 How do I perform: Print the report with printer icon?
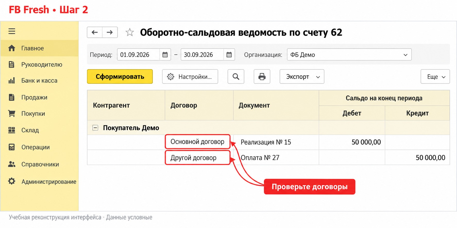click(262, 77)
